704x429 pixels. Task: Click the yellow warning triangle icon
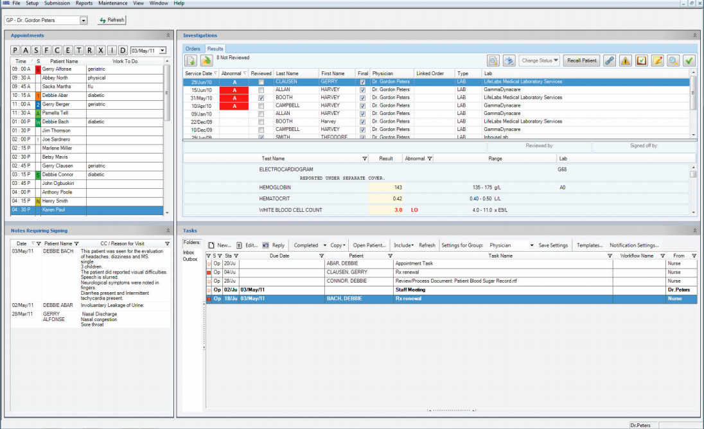626,60
